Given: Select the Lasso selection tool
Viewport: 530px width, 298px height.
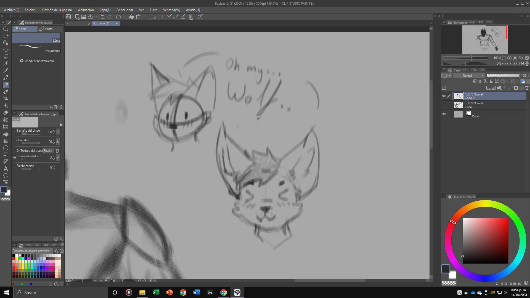Looking at the screenshot, I should point(6,57).
